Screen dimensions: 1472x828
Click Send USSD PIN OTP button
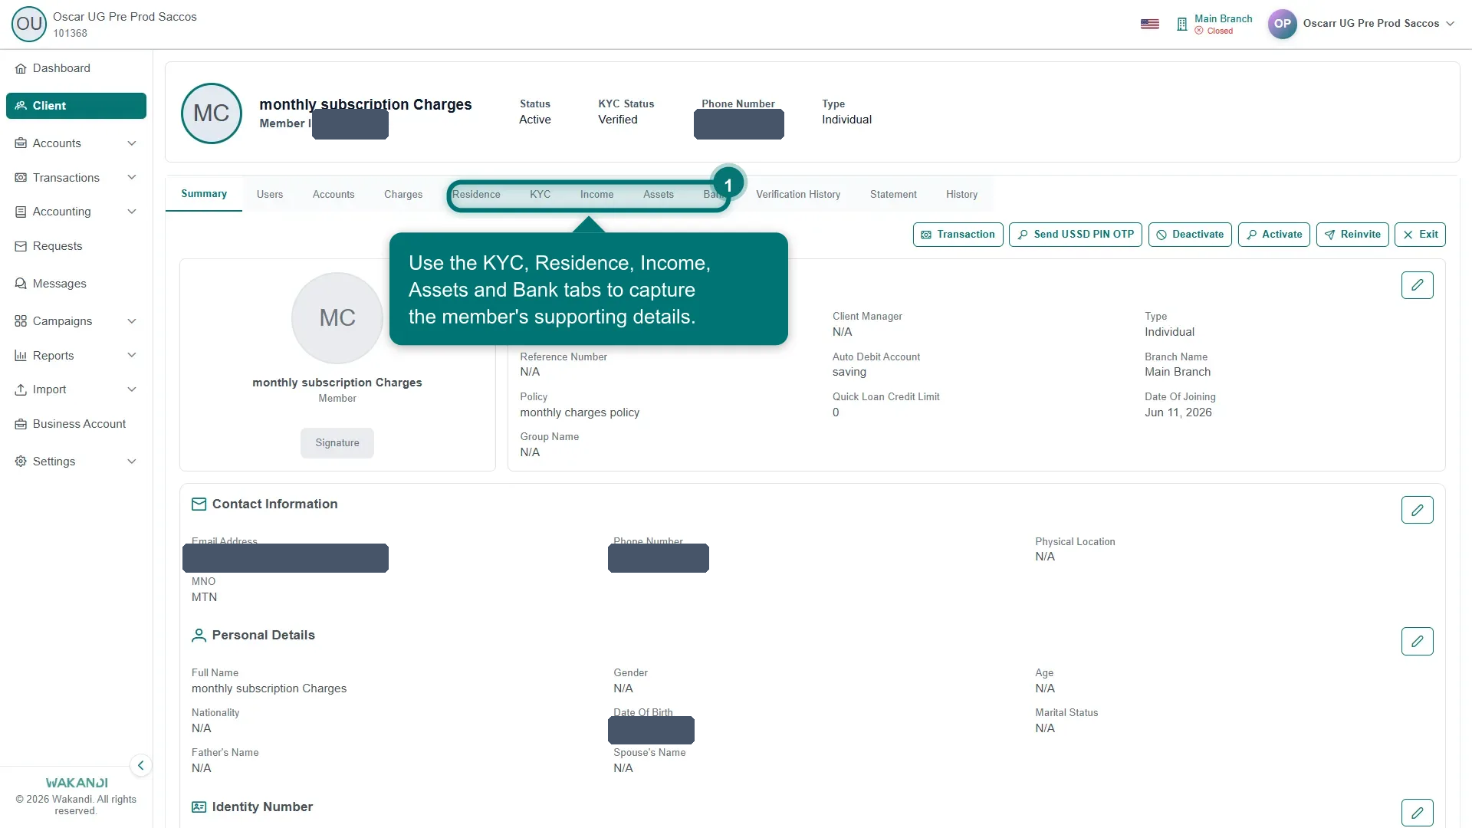coord(1076,235)
